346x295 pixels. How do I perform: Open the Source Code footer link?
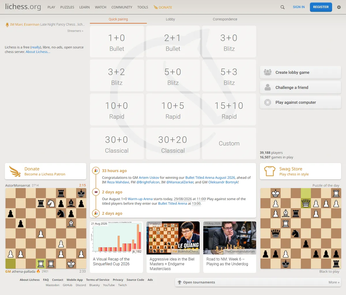pyautogui.click(x=135, y=280)
